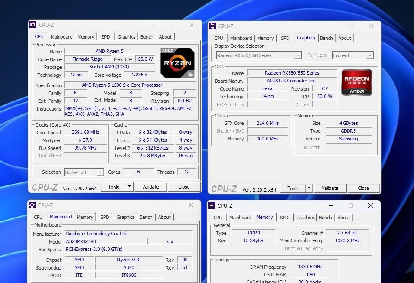The height and width of the screenshot is (283, 414).
Task: Select Bench tab in the Mainboard window
Action: click(146, 217)
